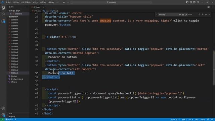Toggle find in selection icon

pyautogui.click(x=206, y=14)
